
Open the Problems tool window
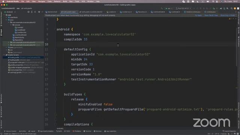[x=76, y=131]
